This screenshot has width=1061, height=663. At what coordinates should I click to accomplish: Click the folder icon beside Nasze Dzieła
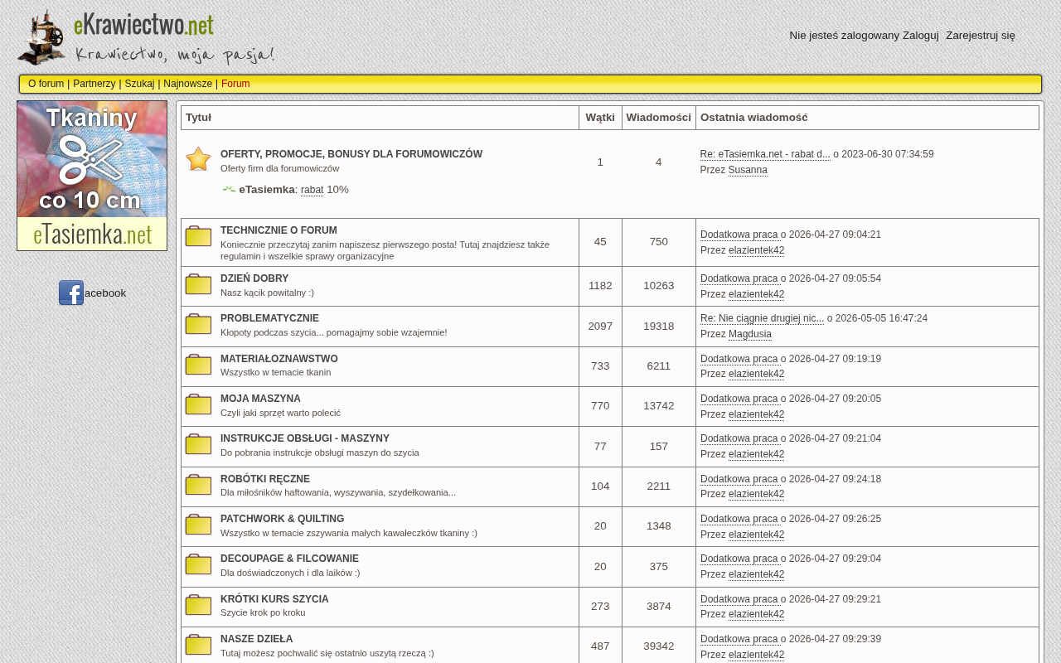[198, 645]
